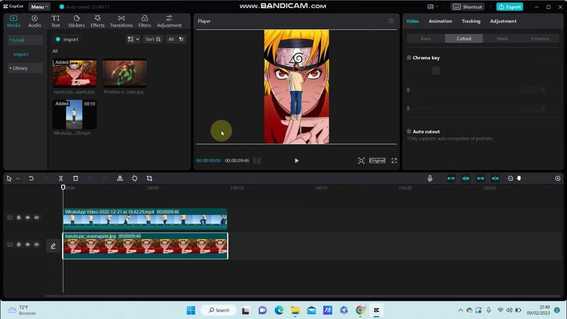Open the Shortcut list
567x319 pixels.
468,7
